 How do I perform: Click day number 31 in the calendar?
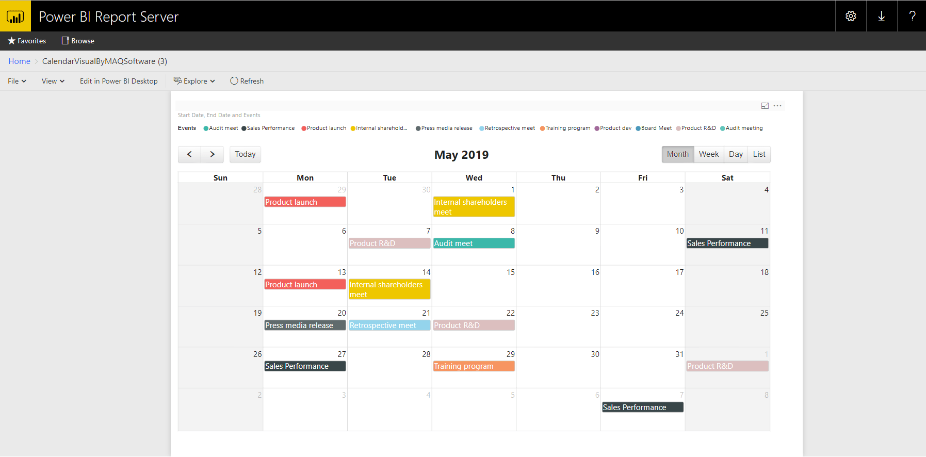point(679,354)
